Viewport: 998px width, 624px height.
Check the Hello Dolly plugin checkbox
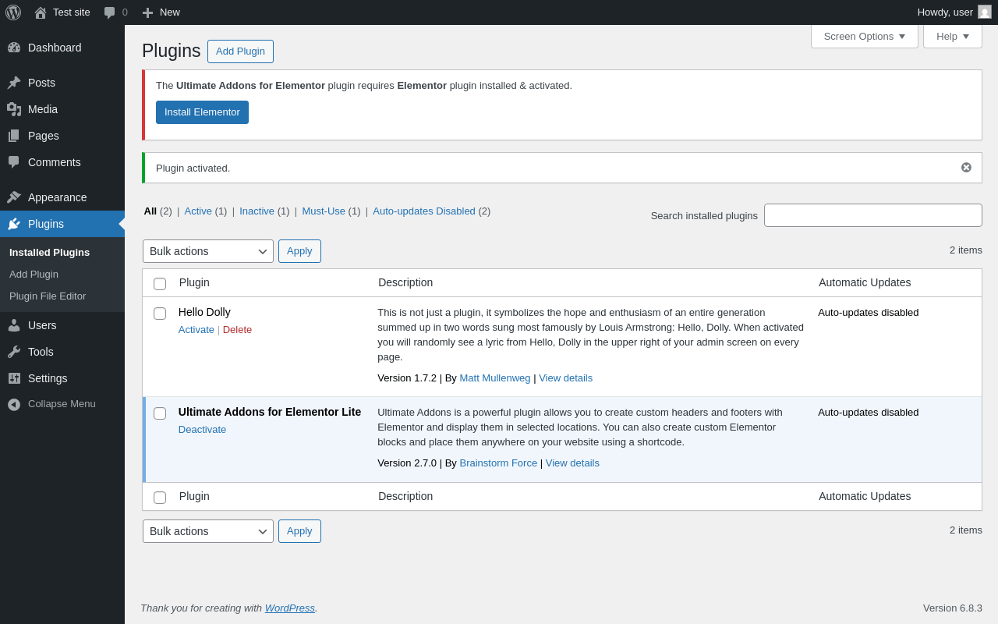tap(160, 314)
